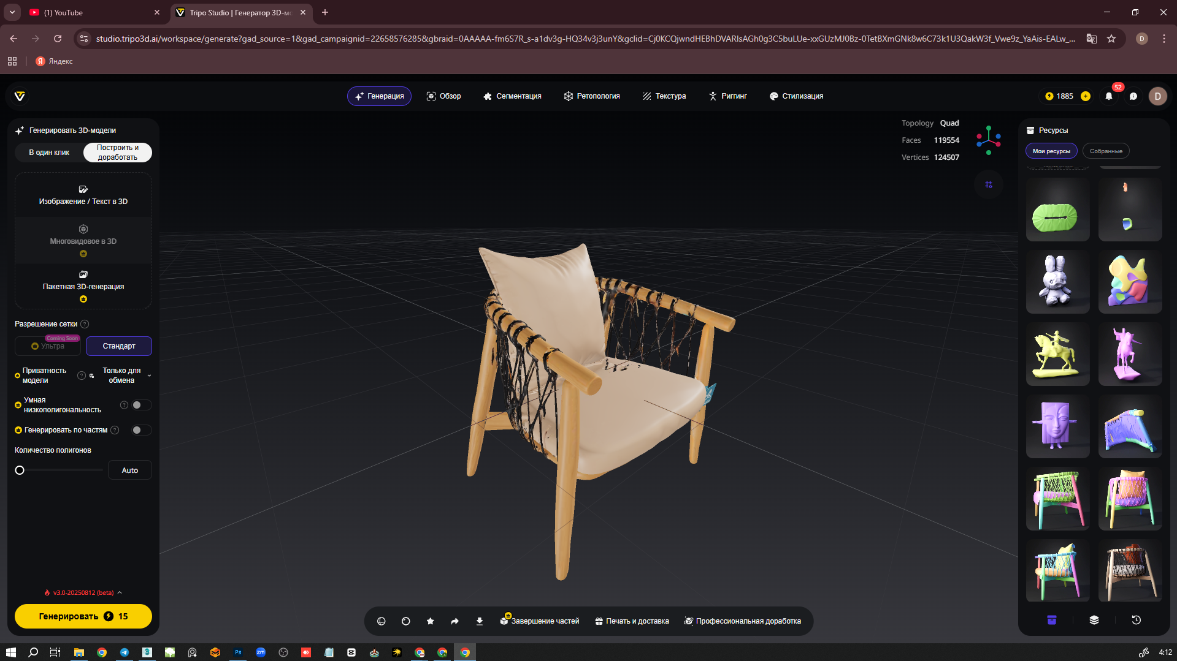
Task: Open the layers stack icon in resources footer
Action: click(x=1094, y=620)
